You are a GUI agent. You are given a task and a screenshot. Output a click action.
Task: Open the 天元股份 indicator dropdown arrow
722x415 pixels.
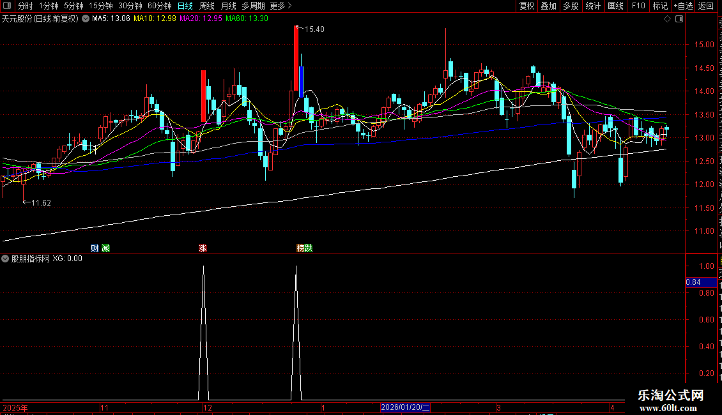tap(86, 19)
